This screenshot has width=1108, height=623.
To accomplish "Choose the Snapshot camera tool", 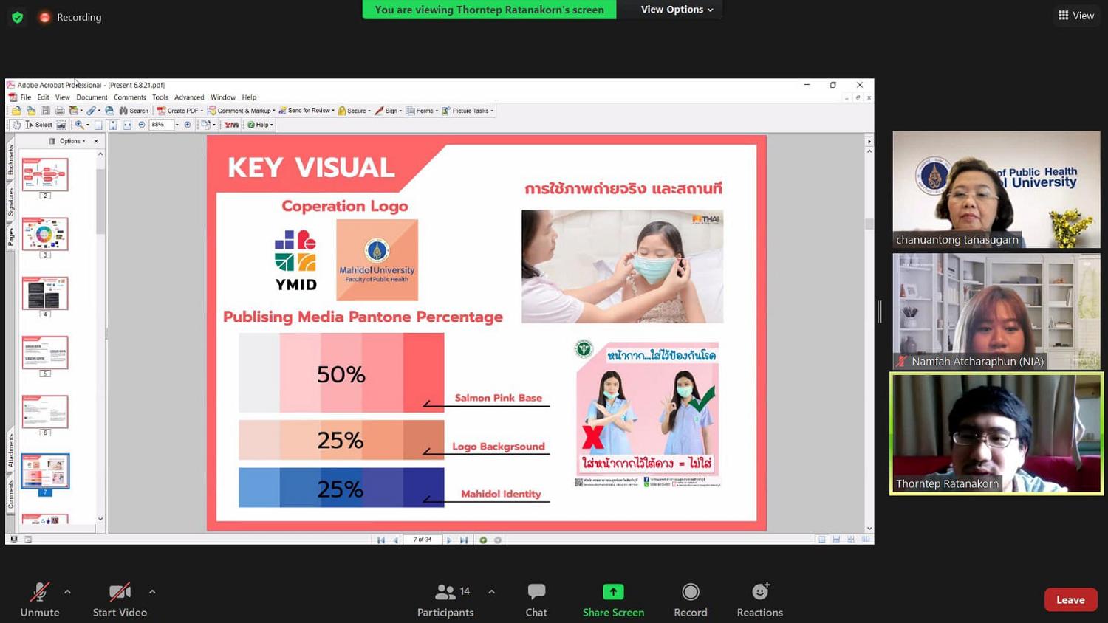I will coord(61,125).
